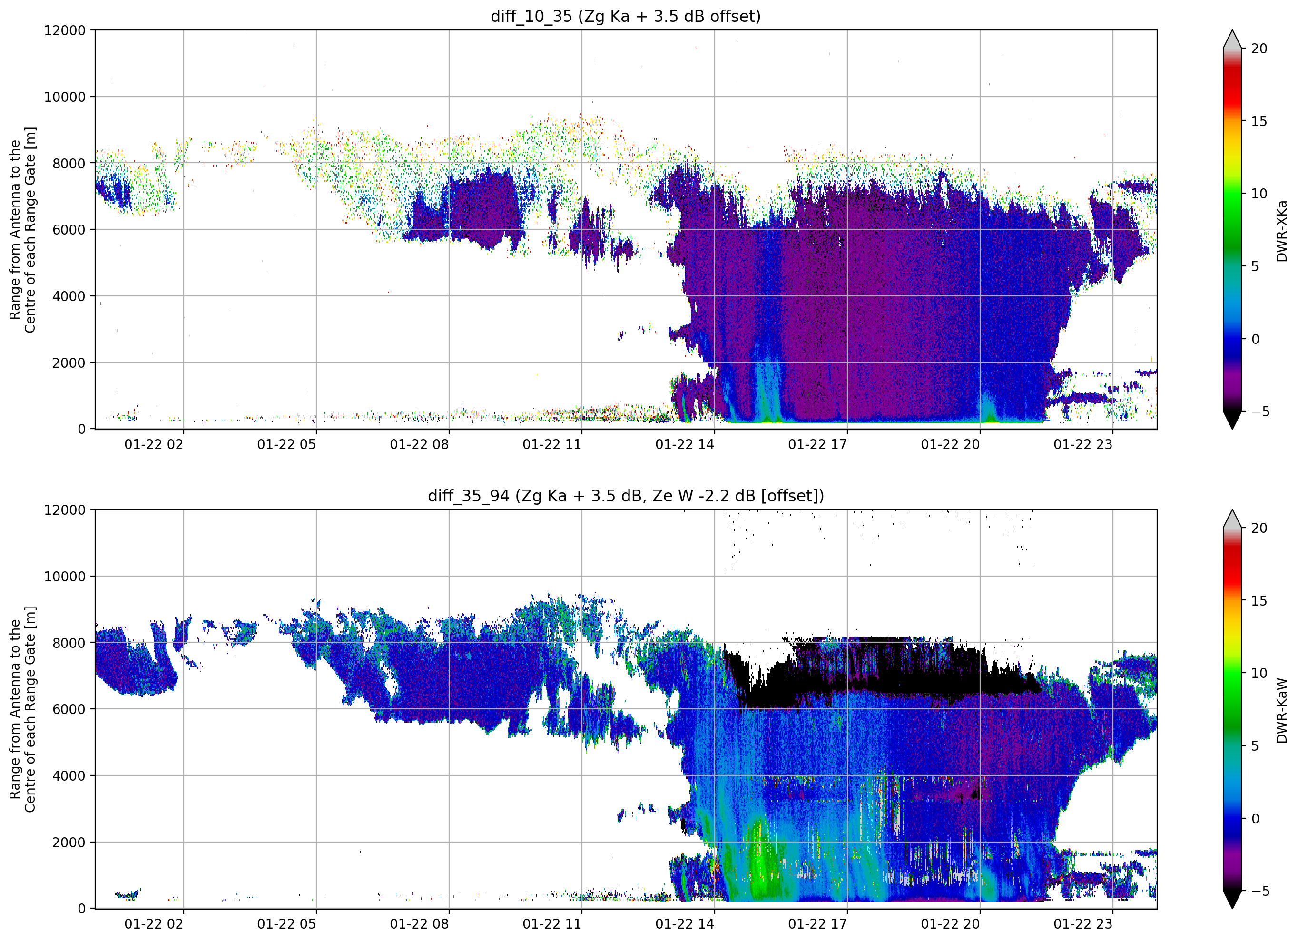Click the DWR-KaW colorbar label
Image resolution: width=1298 pixels, height=941 pixels.
pyautogui.click(x=1281, y=710)
